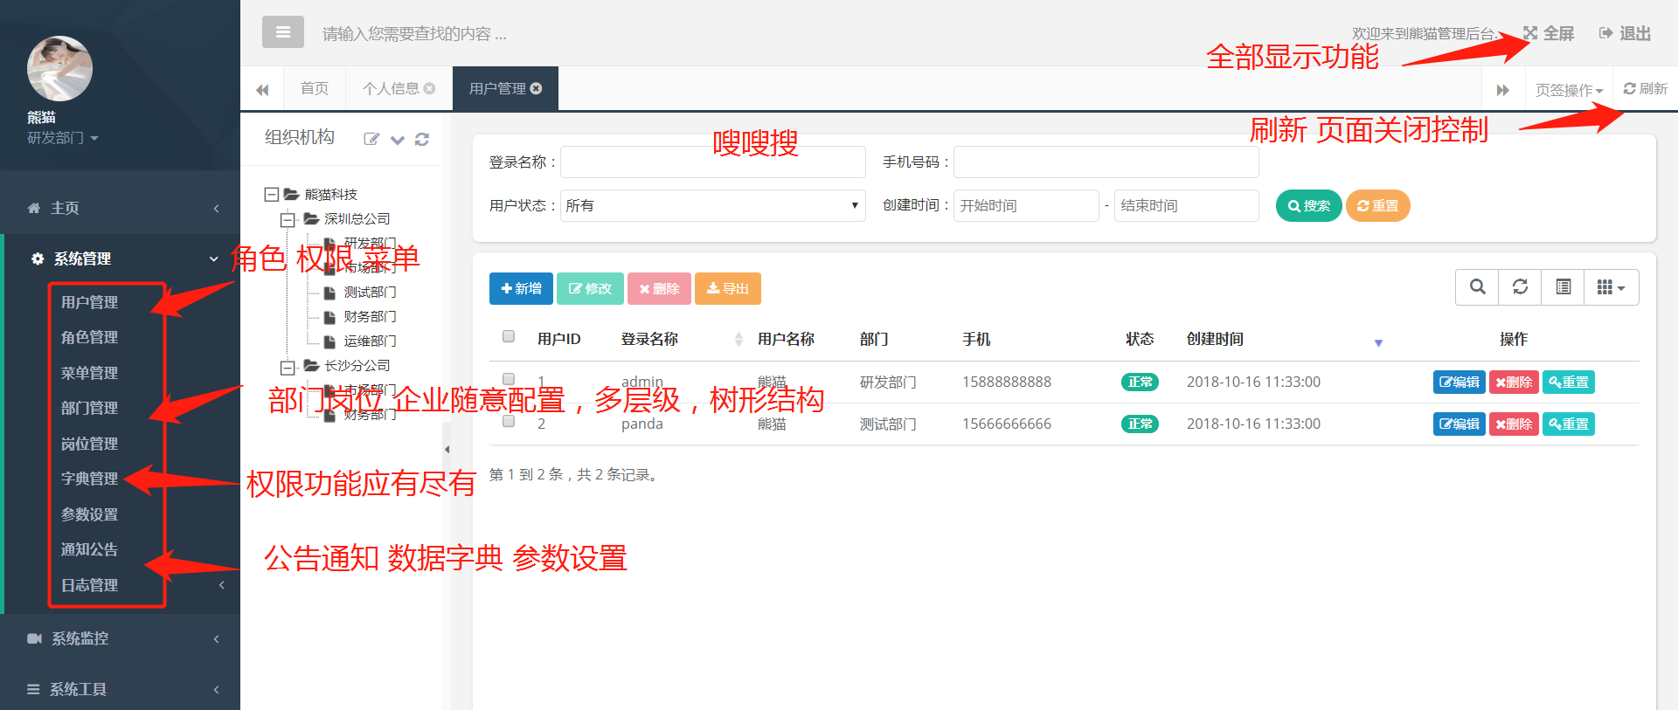The height and width of the screenshot is (710, 1678).
Task: Open the 用户状态 dropdown
Action: [x=712, y=205]
